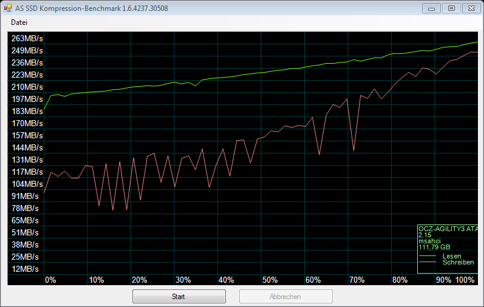Image resolution: width=484 pixels, height=307 pixels.
Task: Click the 0% x-axis marker
Action: pos(50,280)
